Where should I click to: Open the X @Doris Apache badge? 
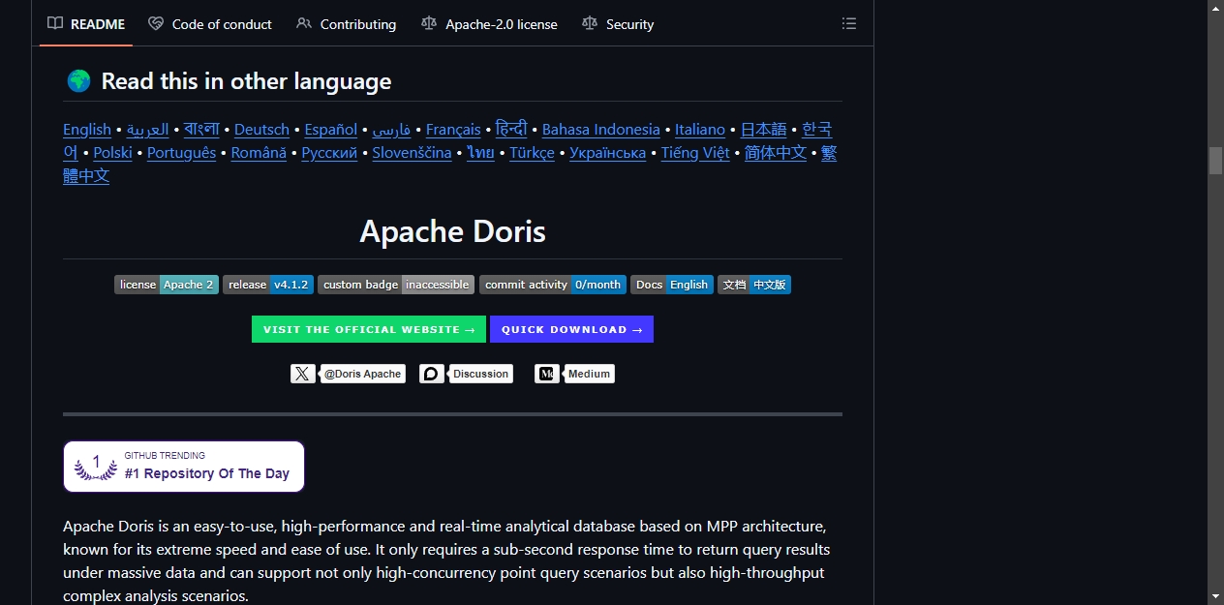click(x=348, y=374)
